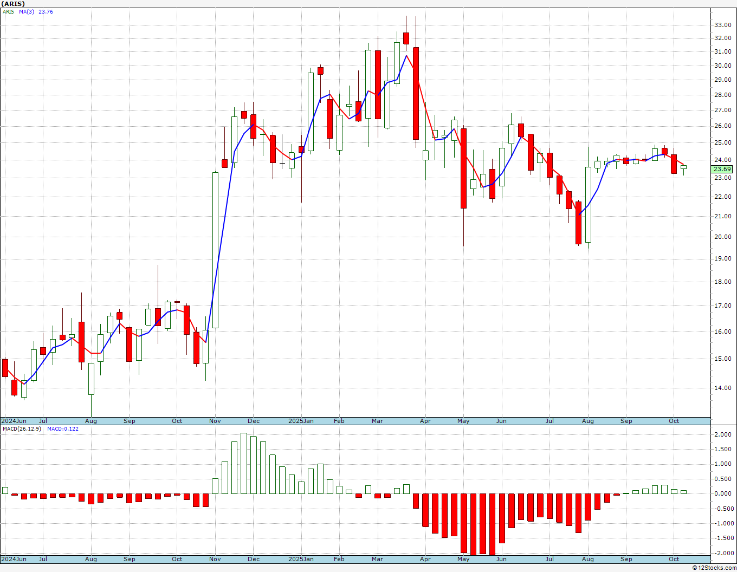Click the 0.500 MACD axis label
737x572 pixels.
pyautogui.click(x=723, y=479)
